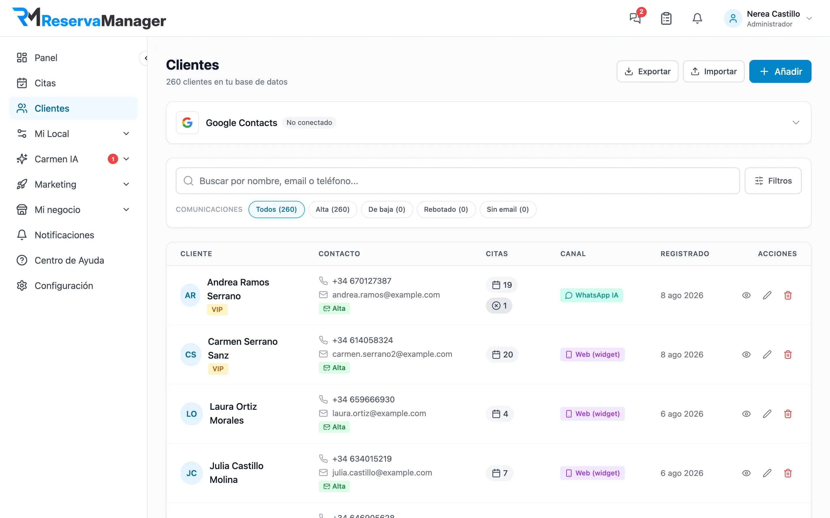Open Configuración in the sidebar
This screenshot has height=518, width=830.
(73, 286)
